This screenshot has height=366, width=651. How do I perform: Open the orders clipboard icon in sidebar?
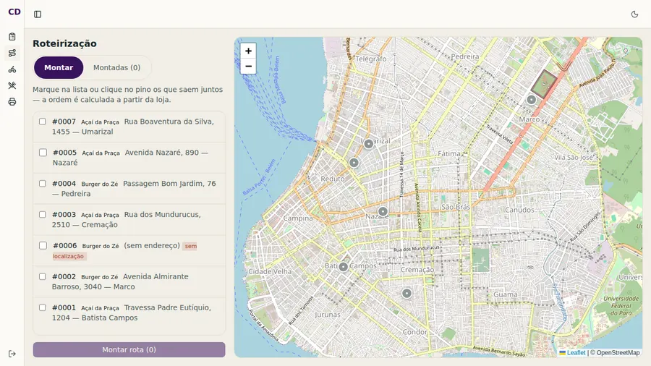pos(12,36)
